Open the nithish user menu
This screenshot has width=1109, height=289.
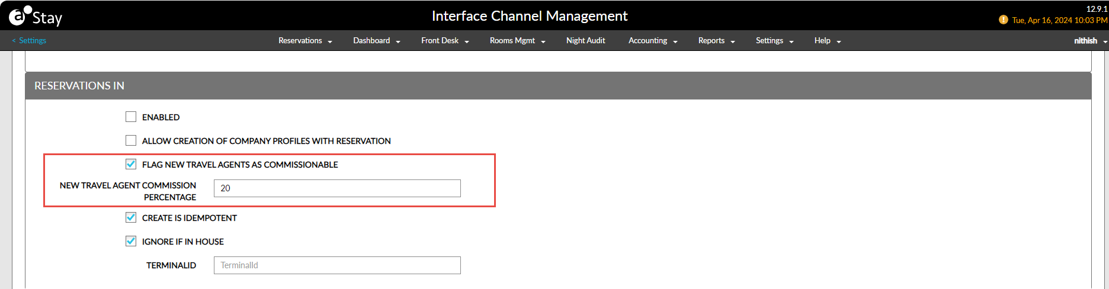pyautogui.click(x=1091, y=40)
